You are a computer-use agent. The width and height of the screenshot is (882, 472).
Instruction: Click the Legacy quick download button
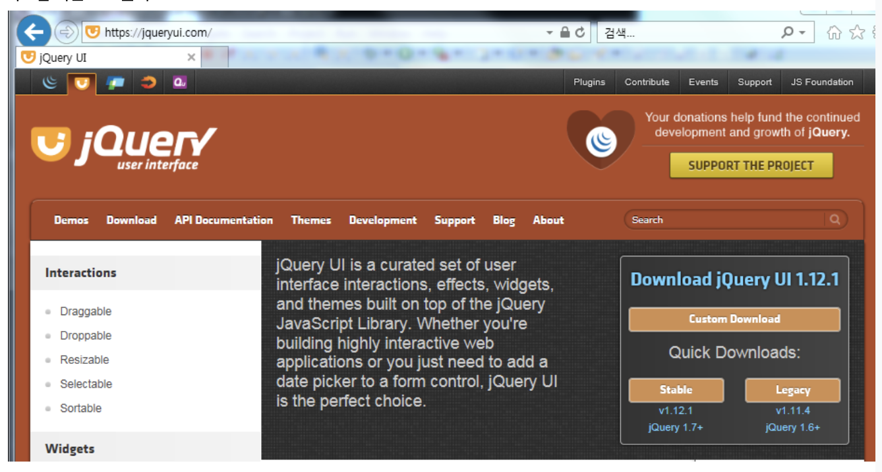793,390
